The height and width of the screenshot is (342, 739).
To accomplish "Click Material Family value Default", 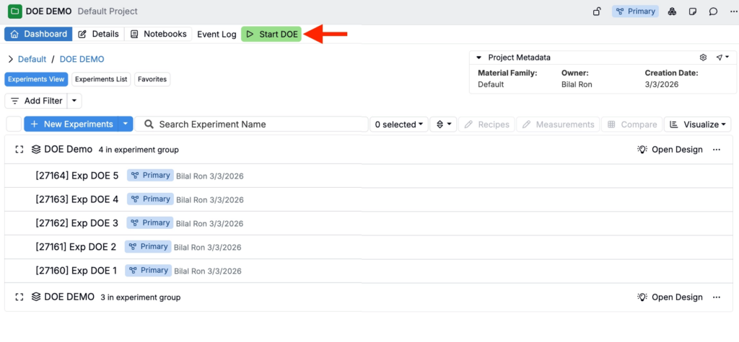I will [491, 85].
